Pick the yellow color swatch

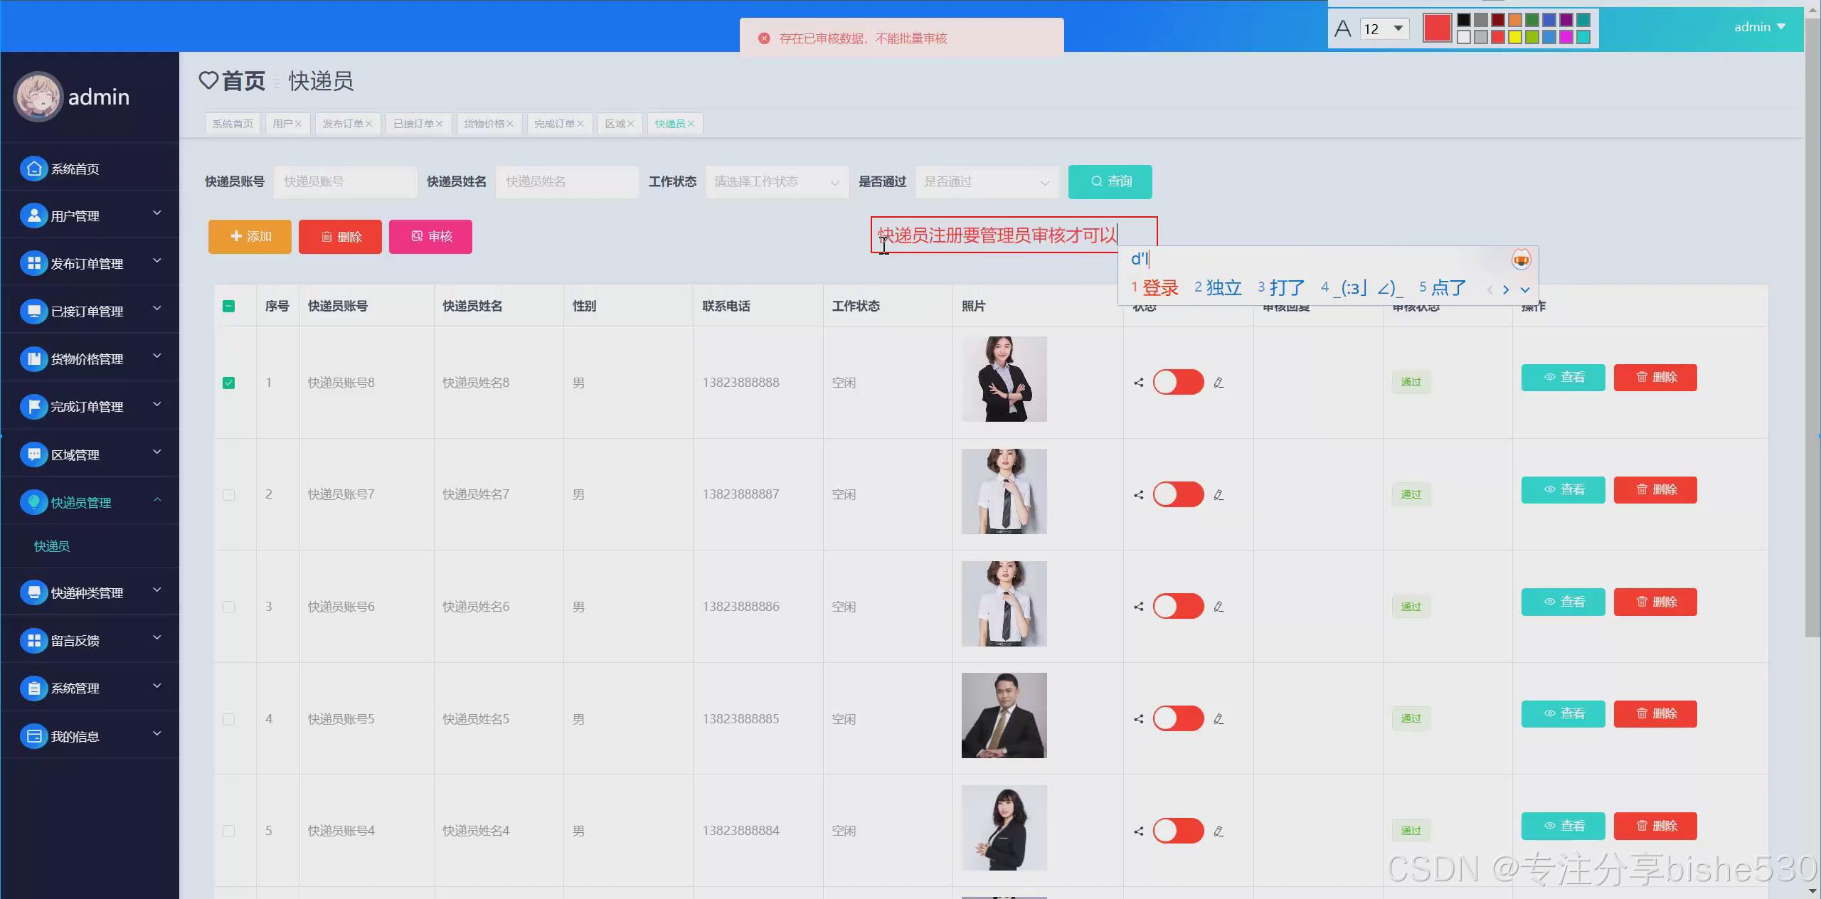tap(1514, 37)
